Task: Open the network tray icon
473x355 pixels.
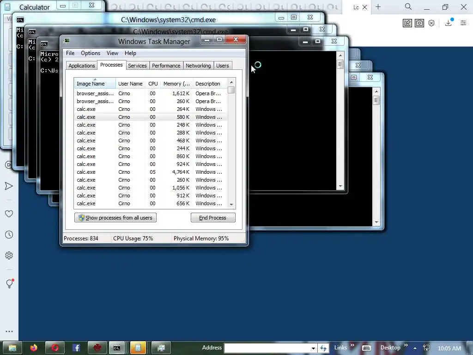Action: [426, 348]
